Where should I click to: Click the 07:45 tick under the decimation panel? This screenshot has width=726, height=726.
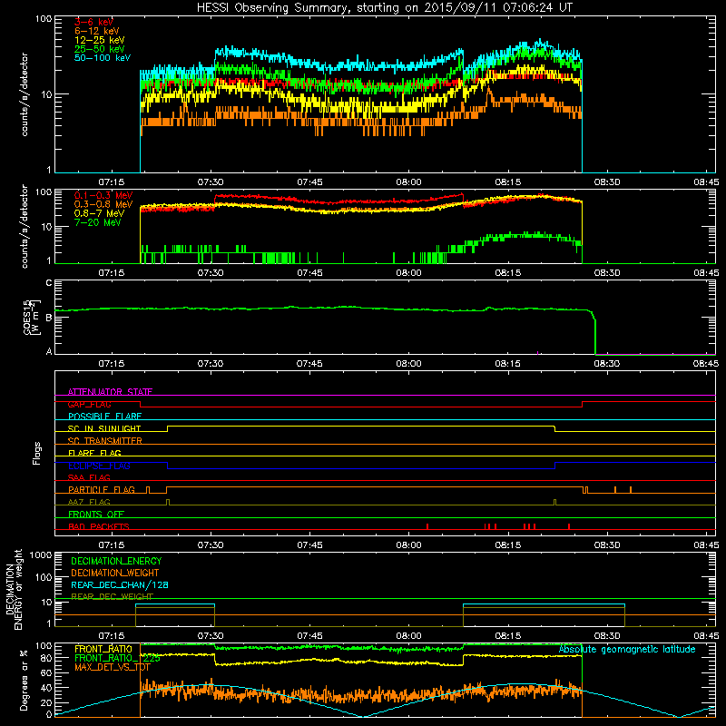[x=309, y=636]
